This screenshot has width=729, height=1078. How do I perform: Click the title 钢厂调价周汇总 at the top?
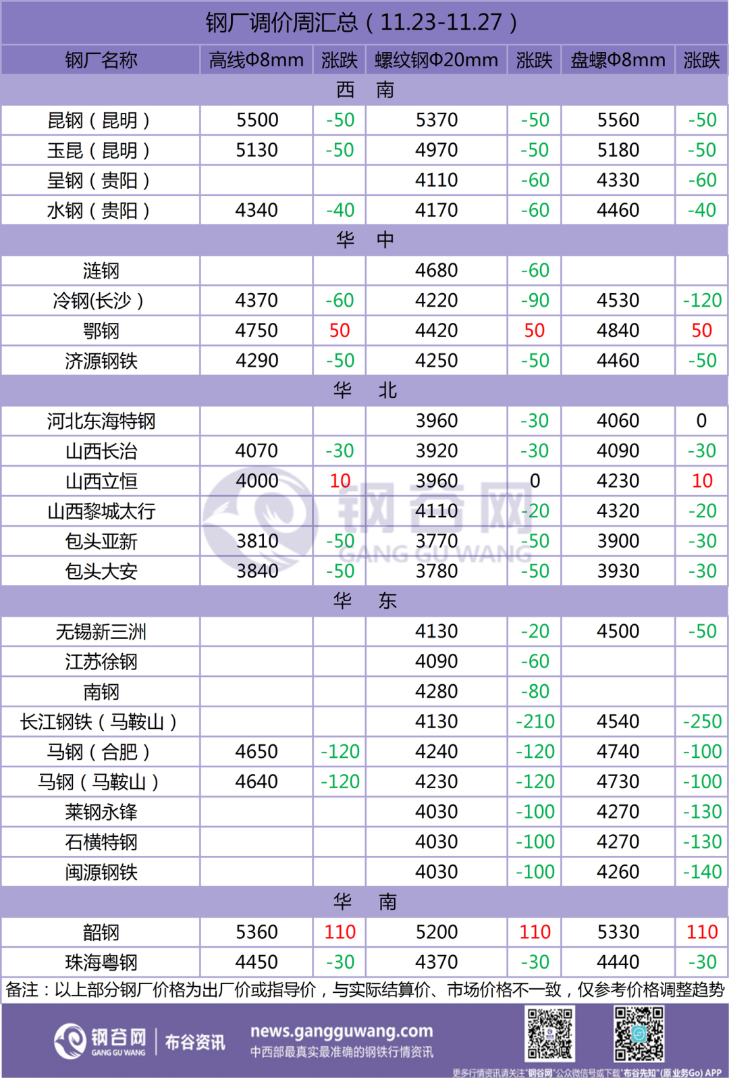(363, 23)
